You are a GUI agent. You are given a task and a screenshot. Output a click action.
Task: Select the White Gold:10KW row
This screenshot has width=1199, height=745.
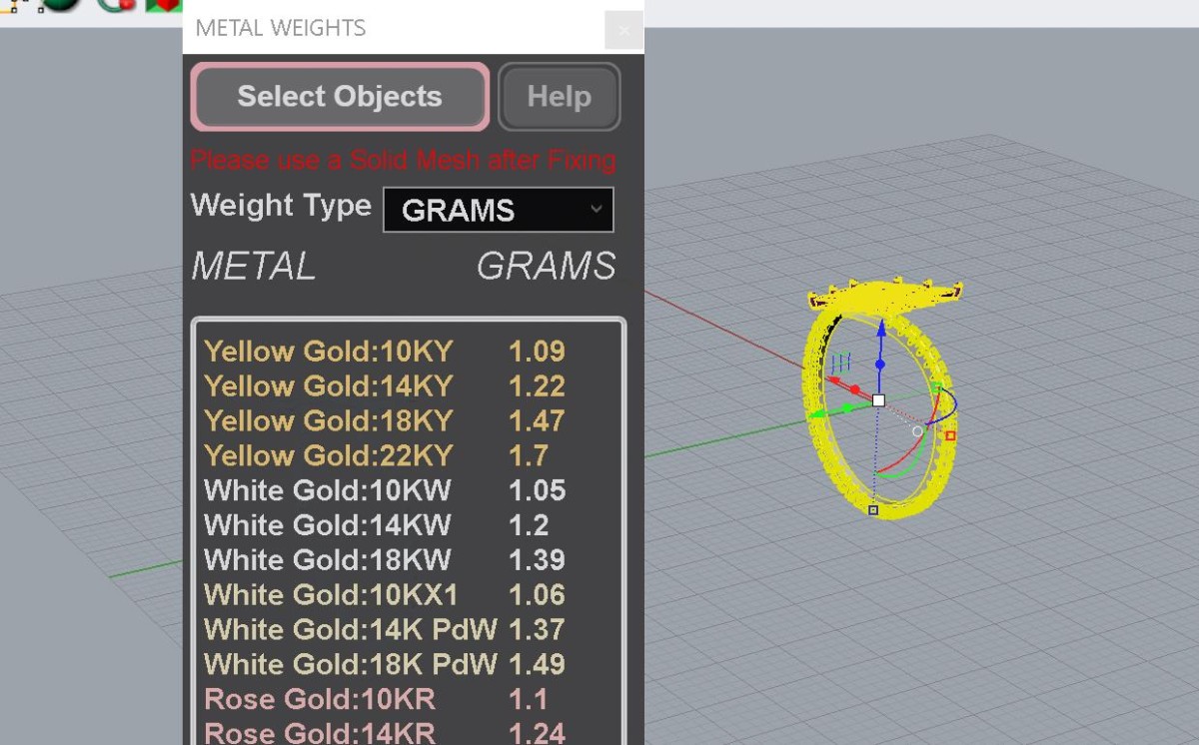click(x=385, y=490)
